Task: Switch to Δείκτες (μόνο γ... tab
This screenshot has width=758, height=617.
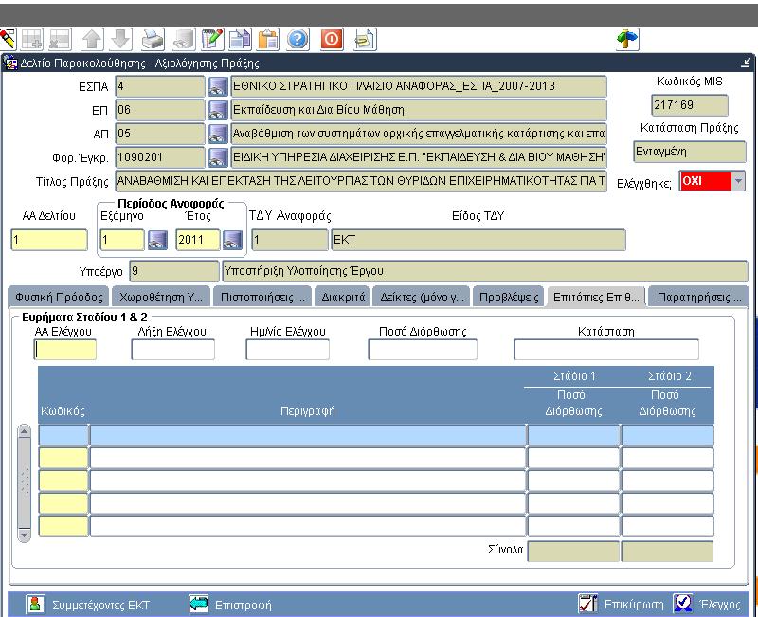Action: (x=422, y=297)
